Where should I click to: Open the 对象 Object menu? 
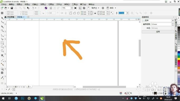(x=35, y=4)
